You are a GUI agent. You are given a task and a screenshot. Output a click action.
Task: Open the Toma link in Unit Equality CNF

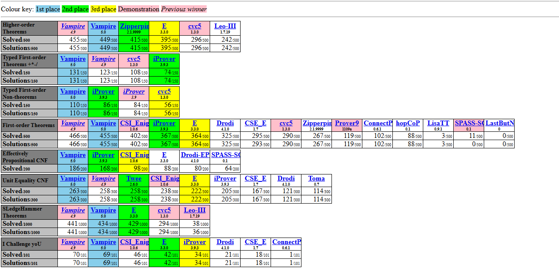(316, 178)
